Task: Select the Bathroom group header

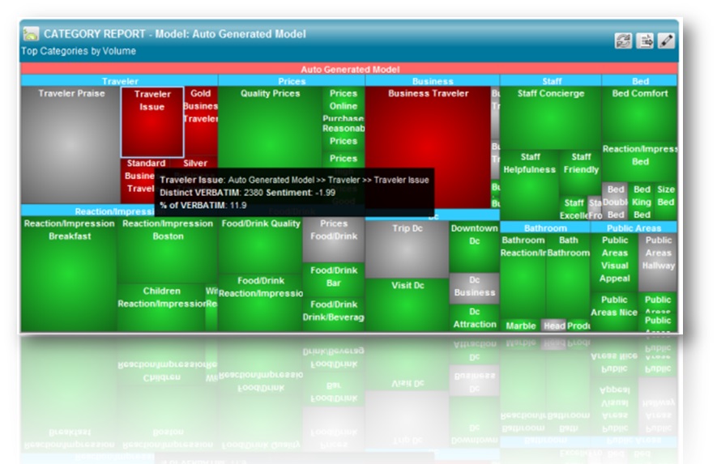Action: (545, 228)
